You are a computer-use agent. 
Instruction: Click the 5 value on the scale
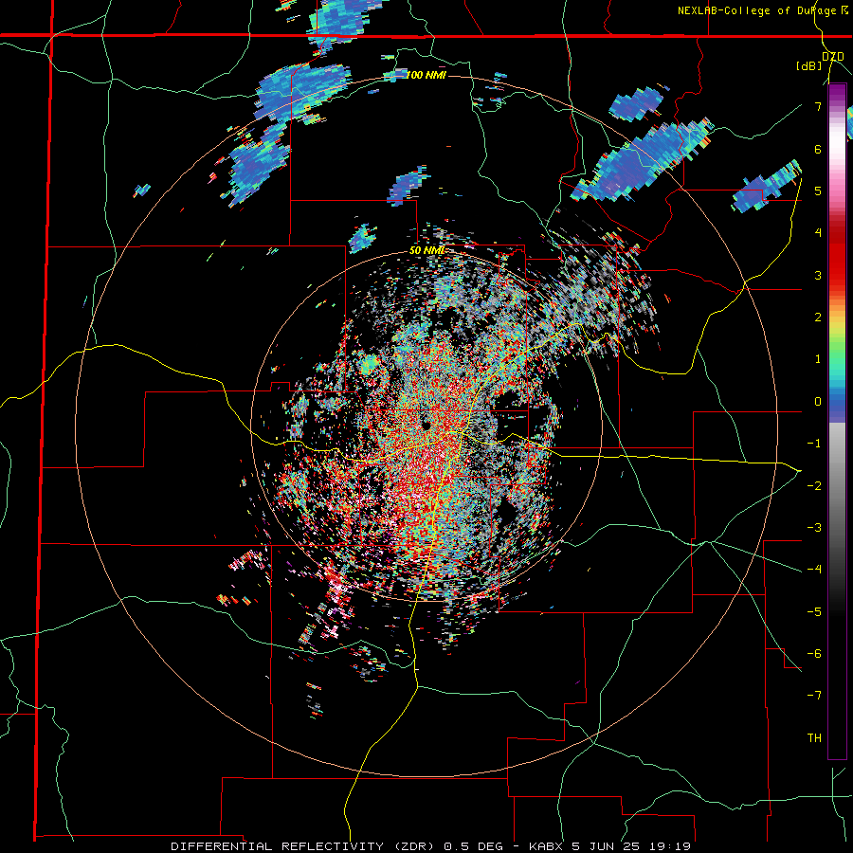(818, 191)
